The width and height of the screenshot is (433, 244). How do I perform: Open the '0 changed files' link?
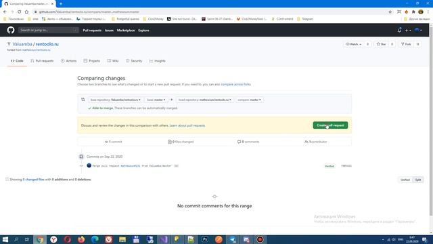pyautogui.click(x=33, y=180)
